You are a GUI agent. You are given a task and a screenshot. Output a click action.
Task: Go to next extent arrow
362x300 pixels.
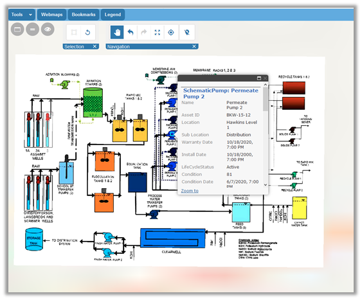pos(144,32)
